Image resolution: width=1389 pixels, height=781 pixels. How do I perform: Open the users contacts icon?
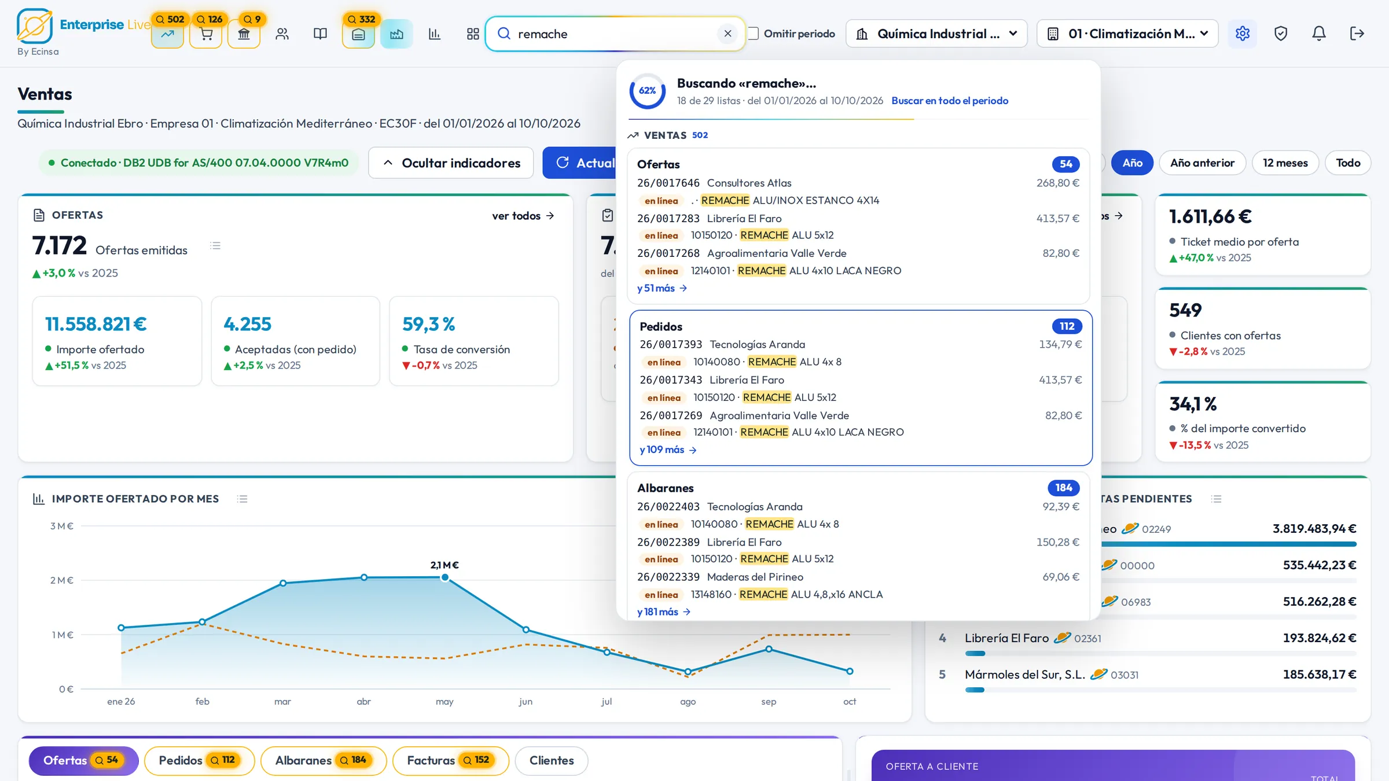pos(282,34)
